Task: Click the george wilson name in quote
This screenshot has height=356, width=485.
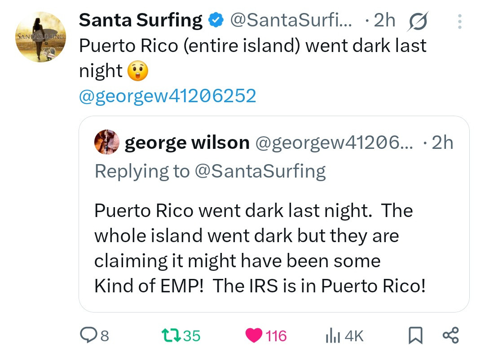Action: tap(187, 143)
